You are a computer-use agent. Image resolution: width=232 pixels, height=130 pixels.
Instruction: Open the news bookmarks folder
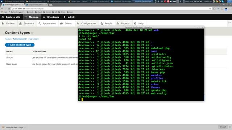70,12
